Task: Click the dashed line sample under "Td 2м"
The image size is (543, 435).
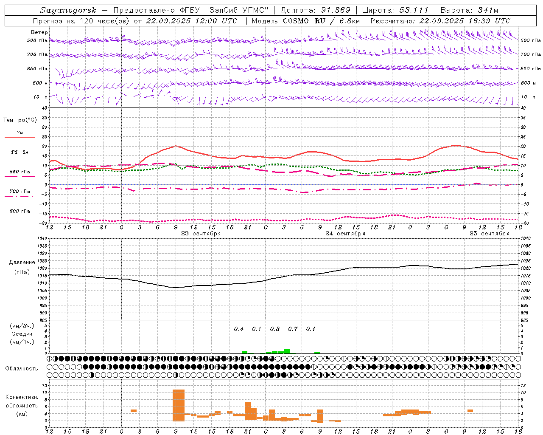Action: (19, 157)
